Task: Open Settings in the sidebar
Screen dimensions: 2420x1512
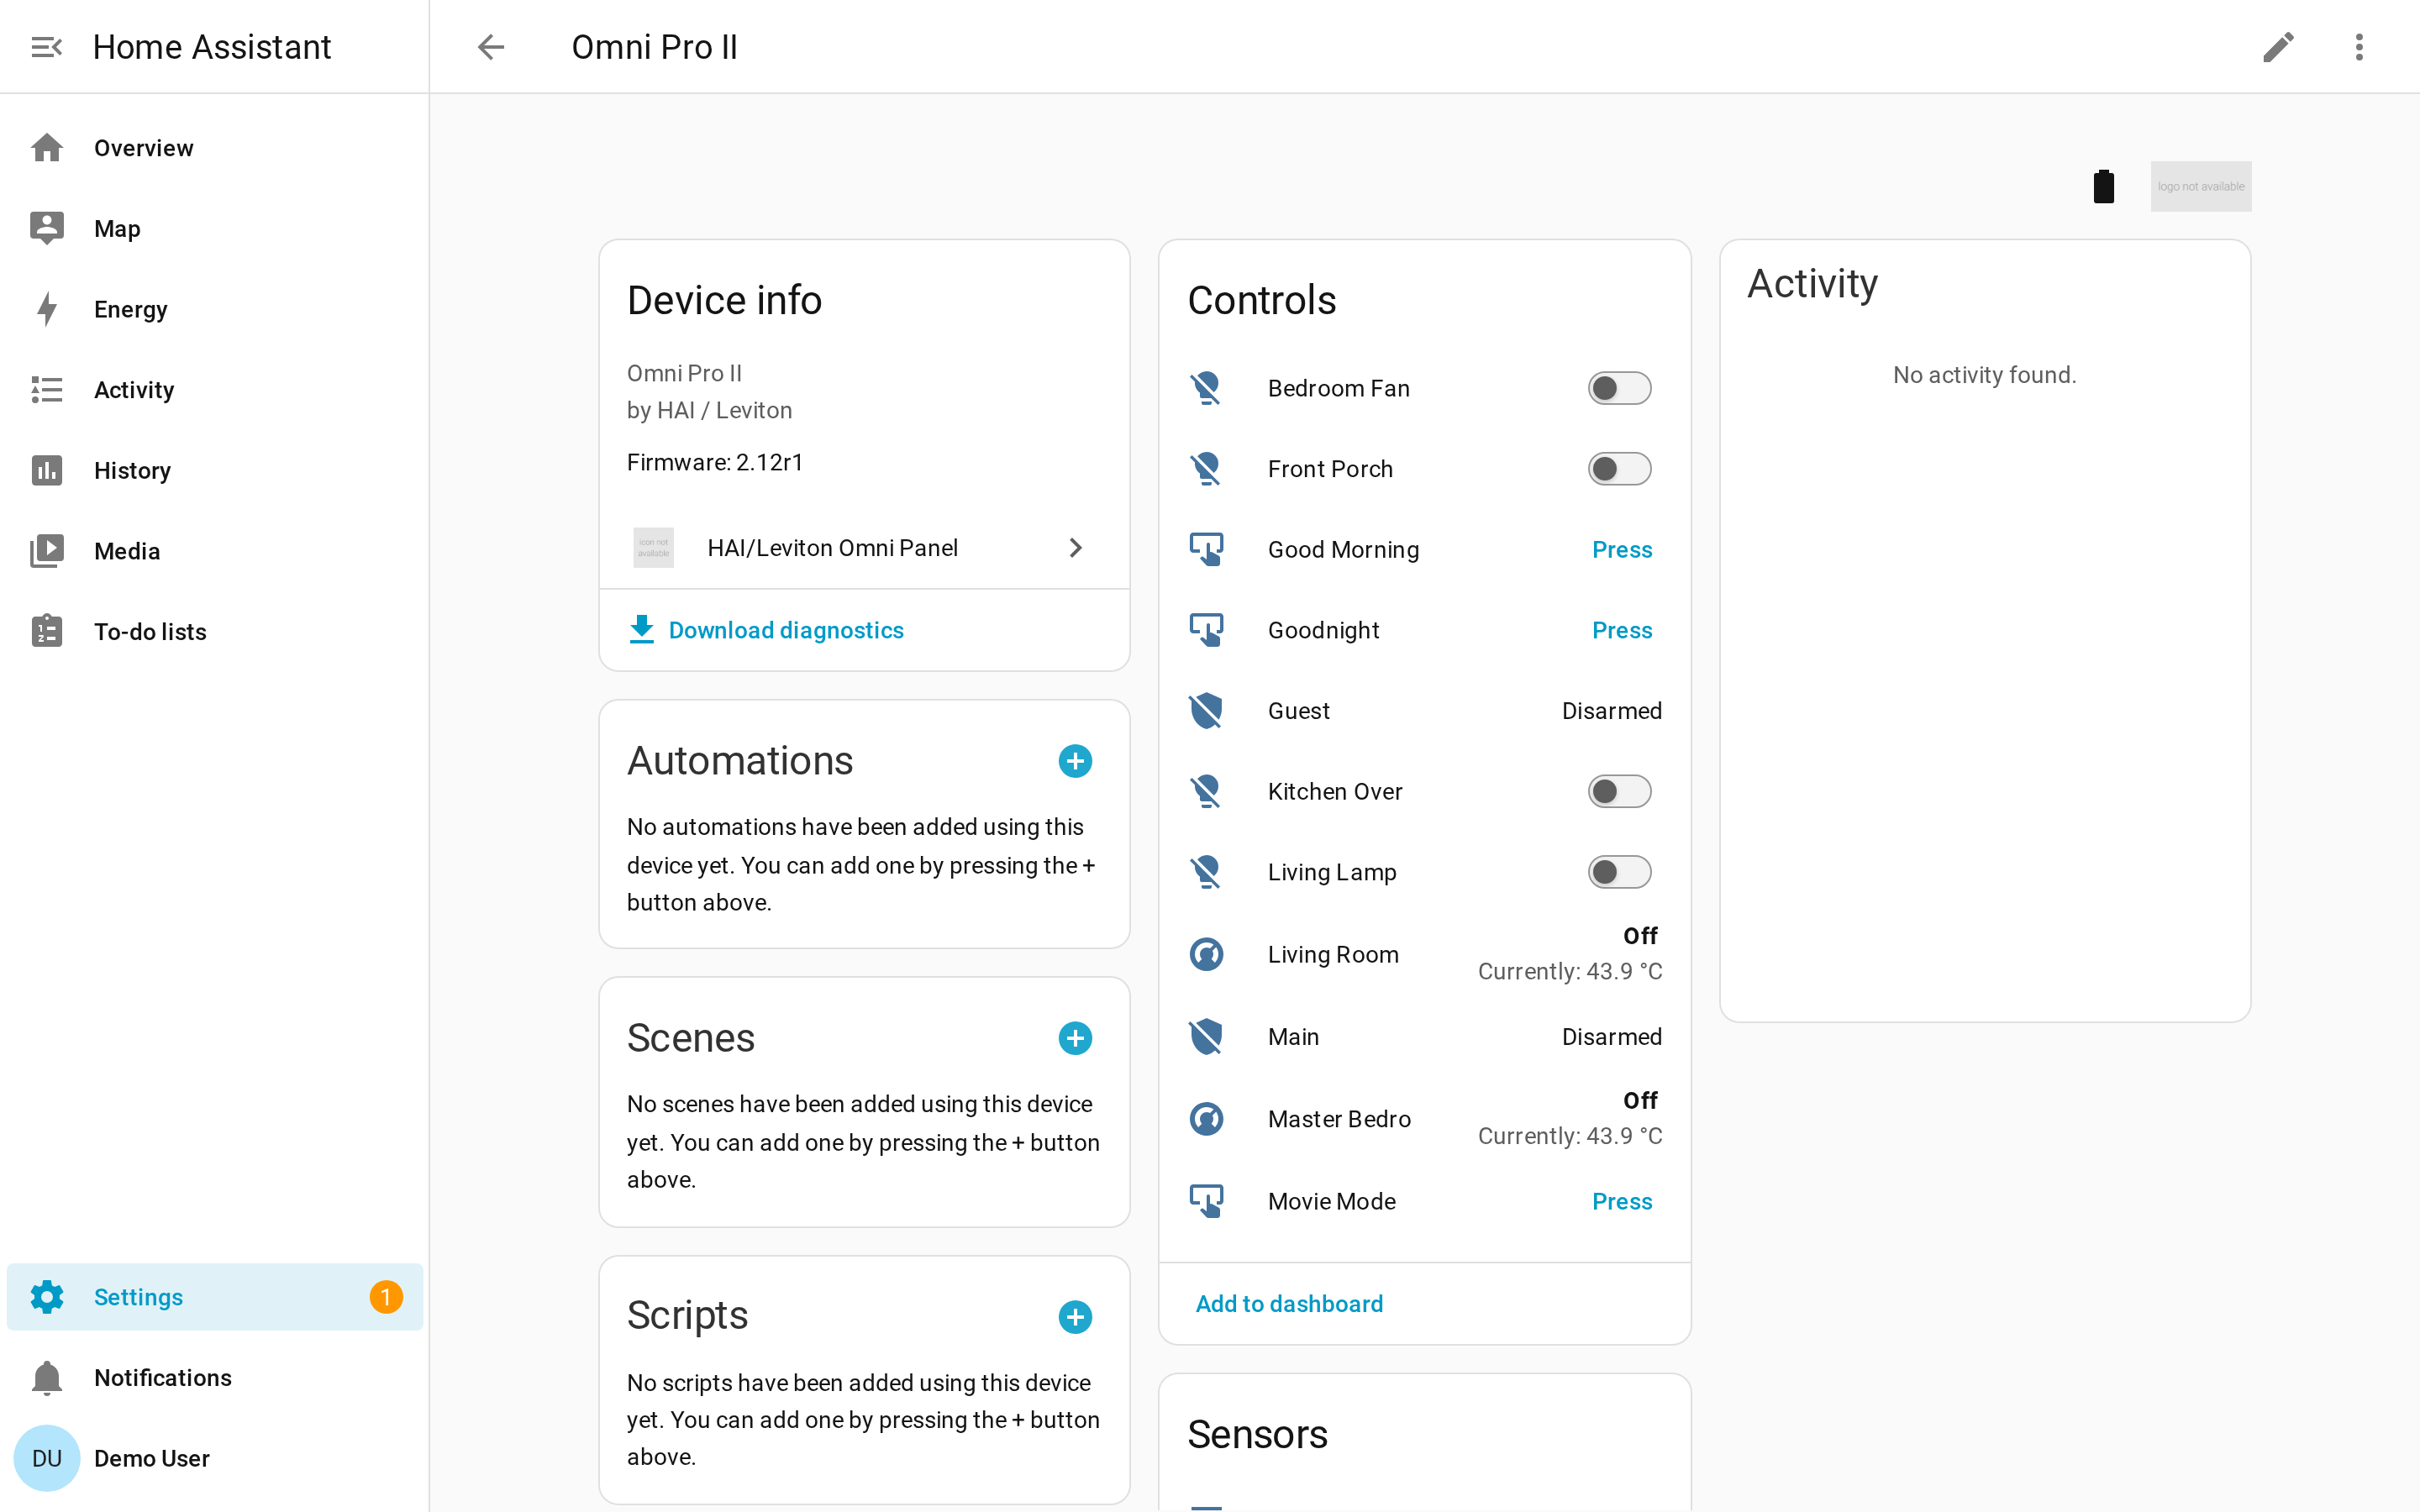Action: (215, 1297)
